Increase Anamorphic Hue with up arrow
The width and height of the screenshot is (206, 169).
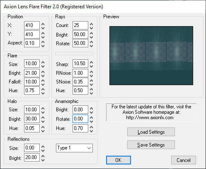click(91, 127)
